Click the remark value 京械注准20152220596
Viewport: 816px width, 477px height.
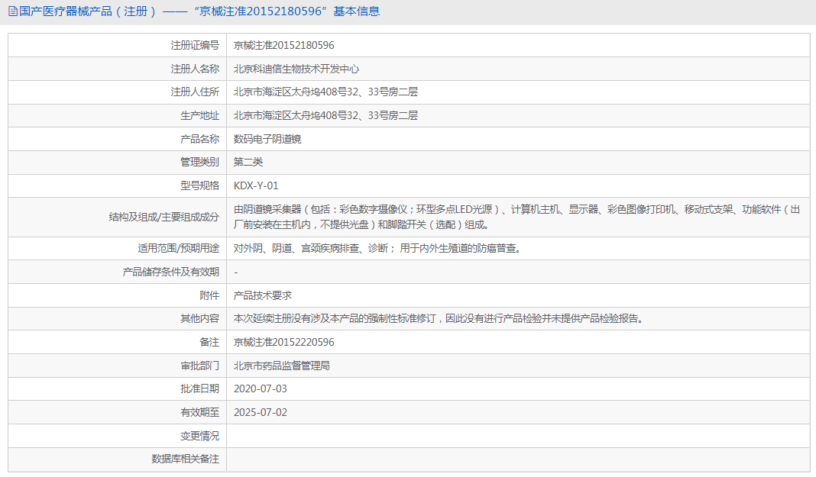[x=283, y=342]
